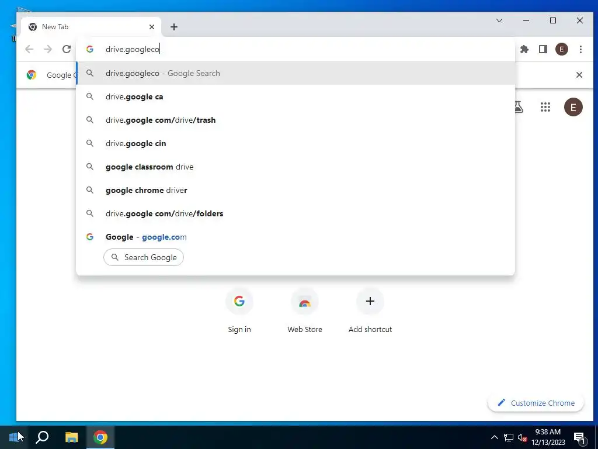Click the Chrome taskbar icon

100,437
